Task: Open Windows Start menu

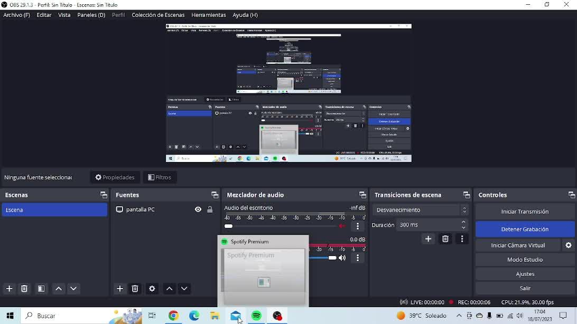Action: pos(10,316)
